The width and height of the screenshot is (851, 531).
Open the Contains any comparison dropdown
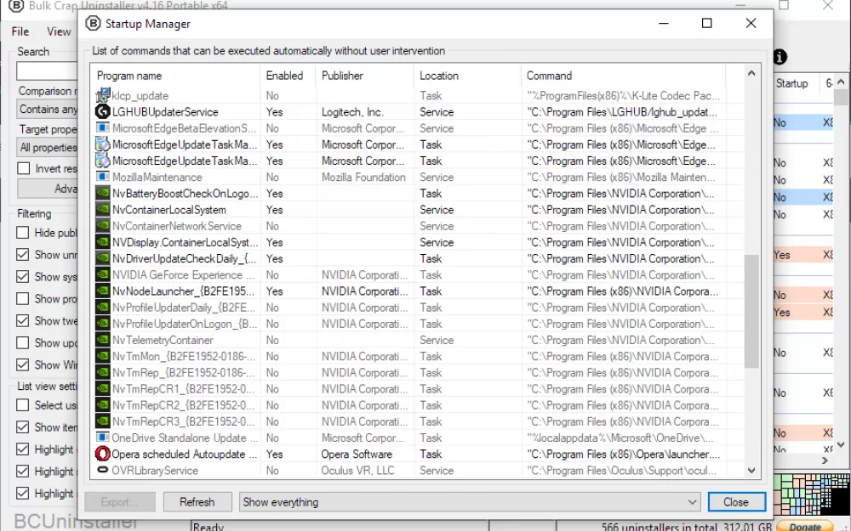click(x=47, y=109)
